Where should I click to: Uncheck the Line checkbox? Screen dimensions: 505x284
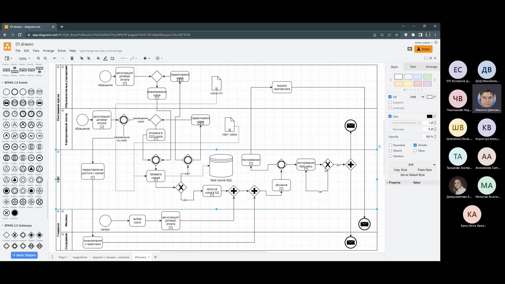(390, 116)
